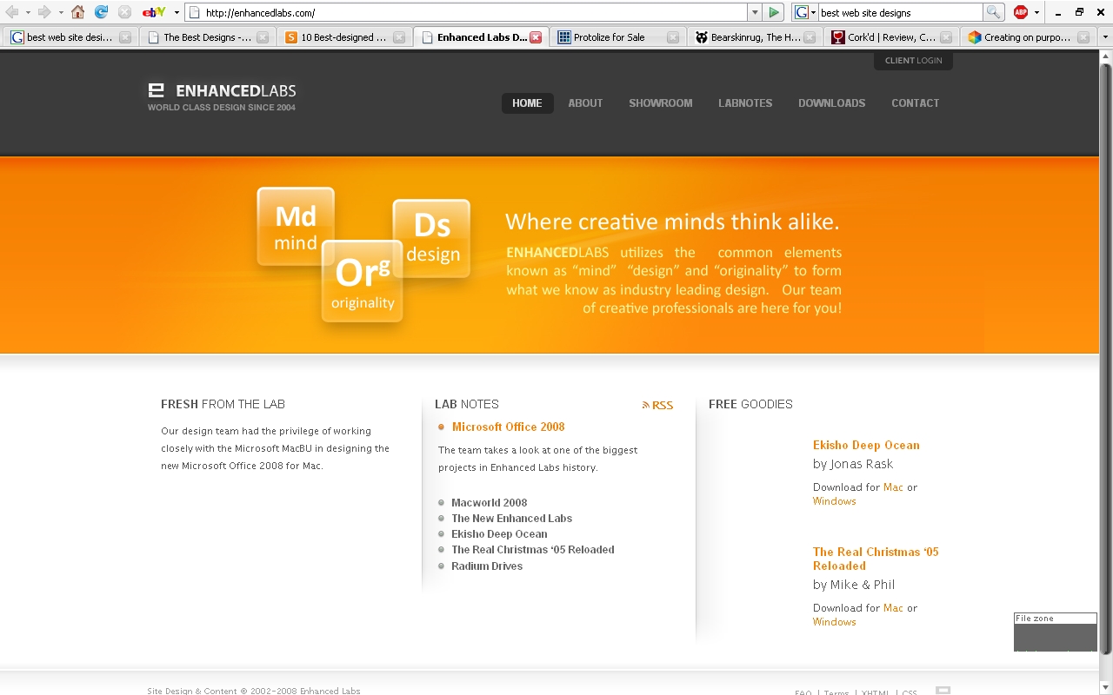Click in the browser search input field

[x=899, y=12]
